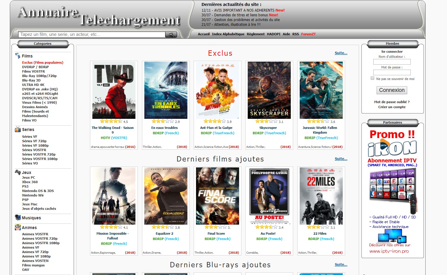Open the Ant-Man et la Guêpe poster
Screen dimensions: 447x275
coord(217,90)
